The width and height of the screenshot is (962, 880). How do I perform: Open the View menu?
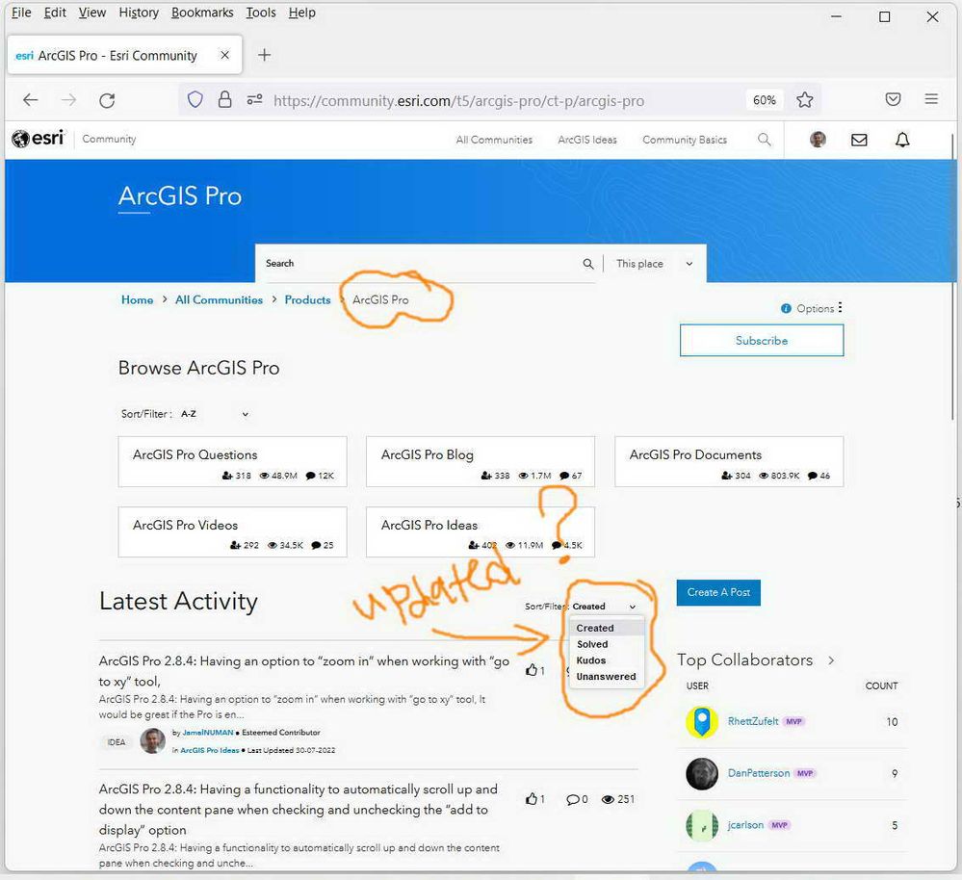92,13
